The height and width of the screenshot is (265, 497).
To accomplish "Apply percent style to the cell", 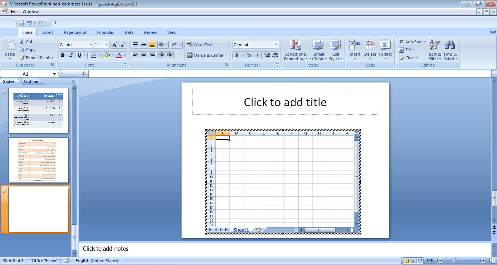I will click(x=249, y=55).
